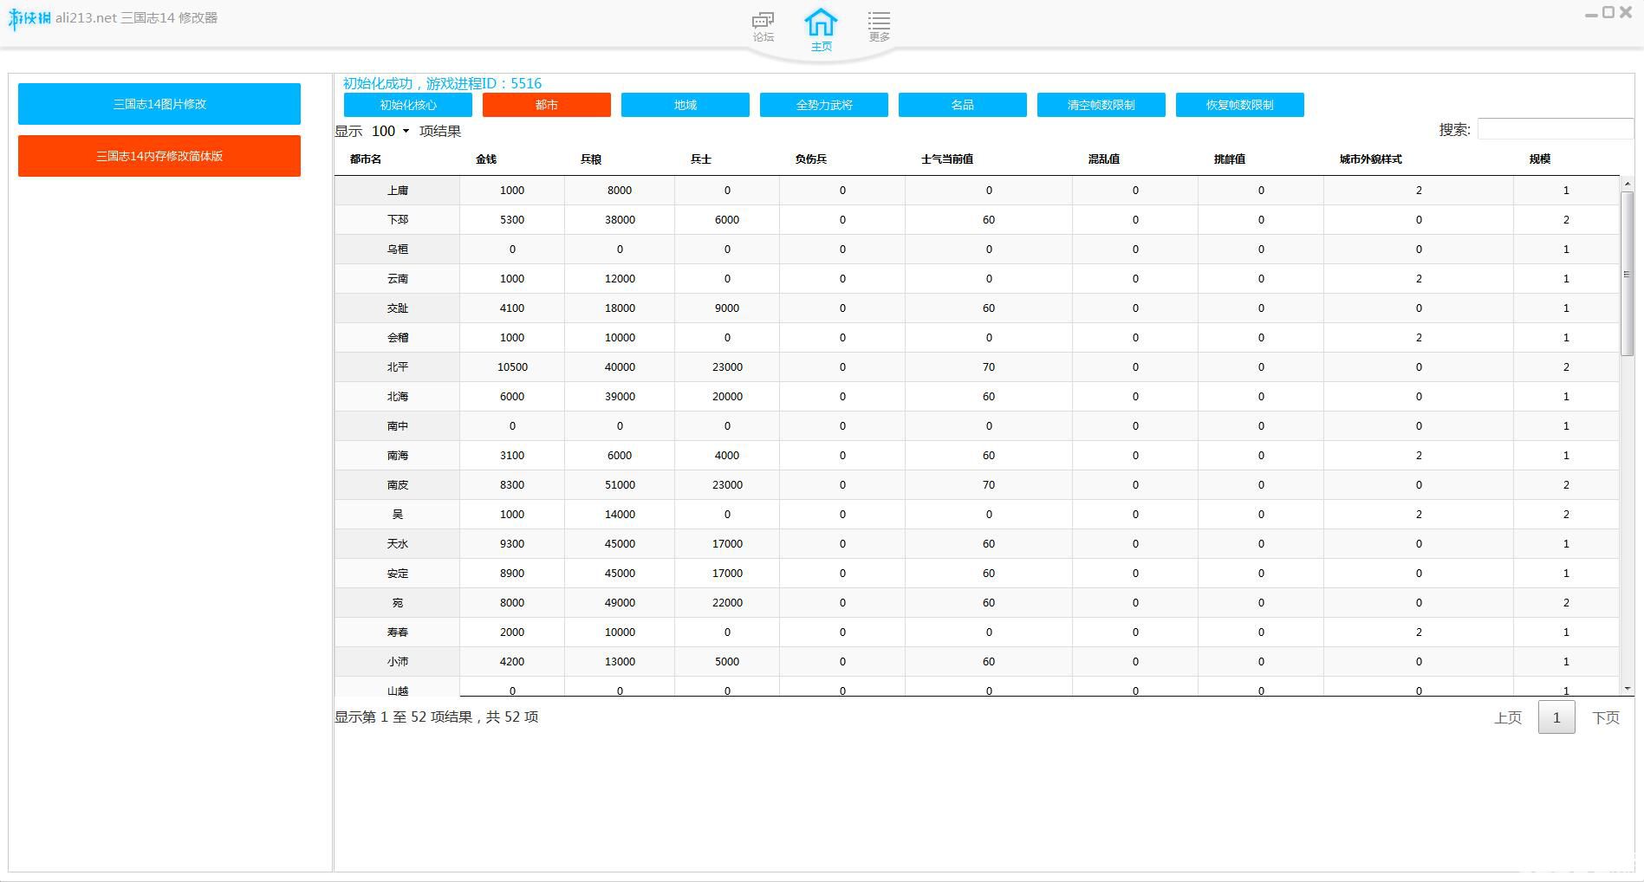This screenshot has height=882, width=1644.
Task: Sort by 金钱 column header
Action: (x=486, y=159)
